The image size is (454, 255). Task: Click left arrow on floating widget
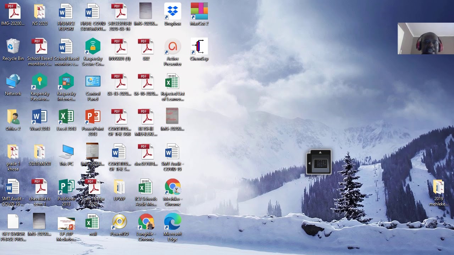(309, 163)
